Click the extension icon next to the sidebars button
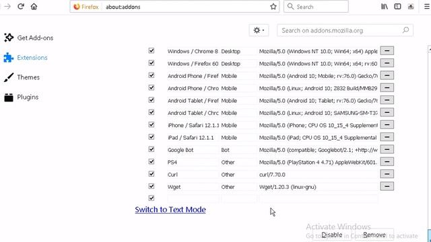Screen dimensions: 431x242 click(x=411, y=7)
